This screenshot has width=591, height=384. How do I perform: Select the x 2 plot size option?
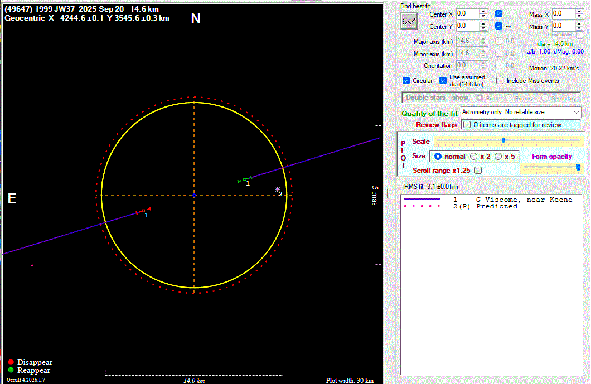474,157
